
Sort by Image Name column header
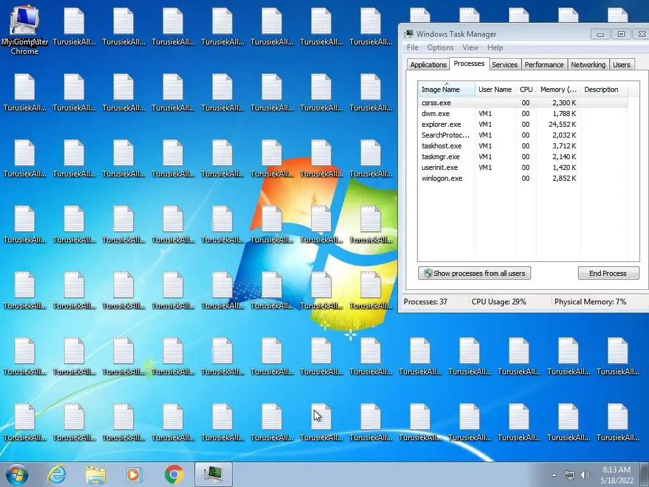446,89
